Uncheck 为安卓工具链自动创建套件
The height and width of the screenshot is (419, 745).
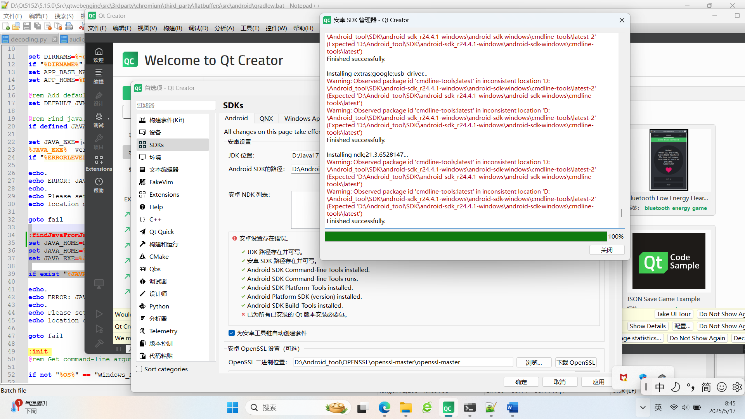[x=232, y=333]
